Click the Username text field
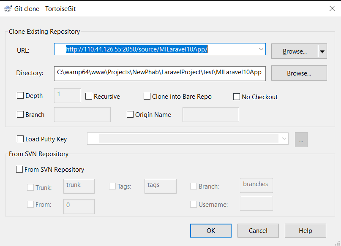Image resolution: width=341 pixels, height=246 pixels. 256,203
